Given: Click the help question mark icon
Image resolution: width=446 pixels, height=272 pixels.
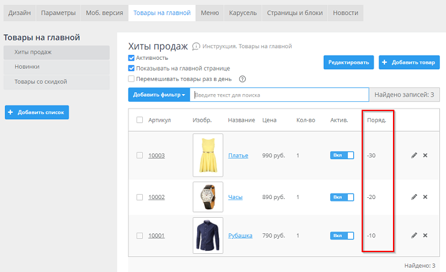Looking at the screenshot, I should (243, 79).
